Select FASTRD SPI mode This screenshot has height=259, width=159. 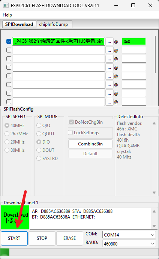click(x=47, y=159)
